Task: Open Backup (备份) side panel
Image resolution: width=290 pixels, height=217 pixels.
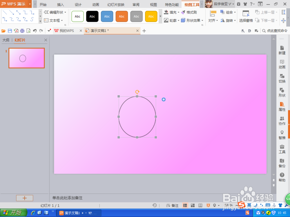Action: pos(282,163)
